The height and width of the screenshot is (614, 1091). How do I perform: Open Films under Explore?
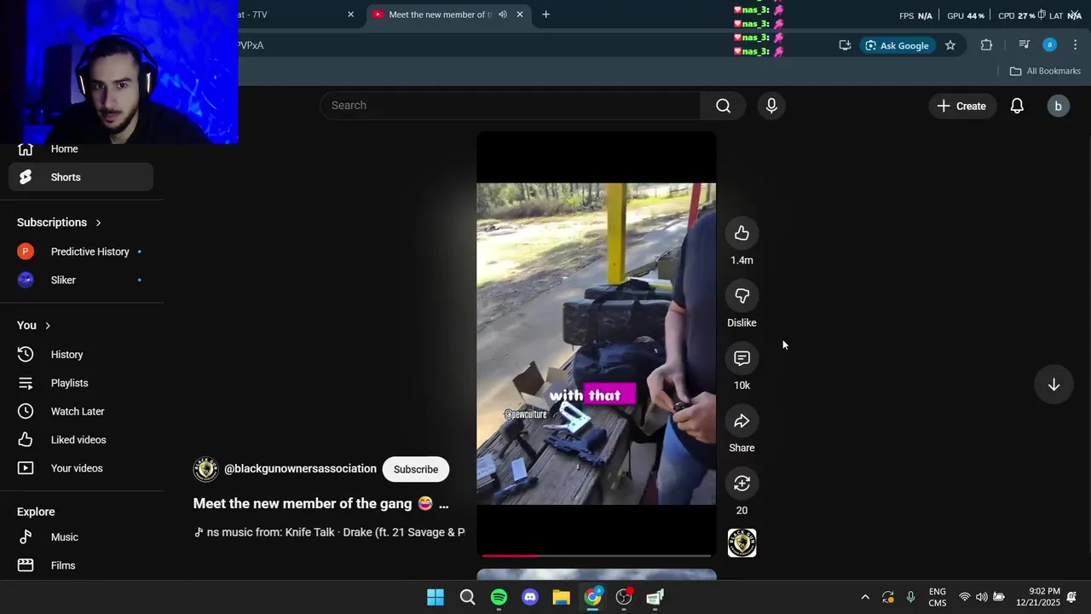[x=81, y=565]
